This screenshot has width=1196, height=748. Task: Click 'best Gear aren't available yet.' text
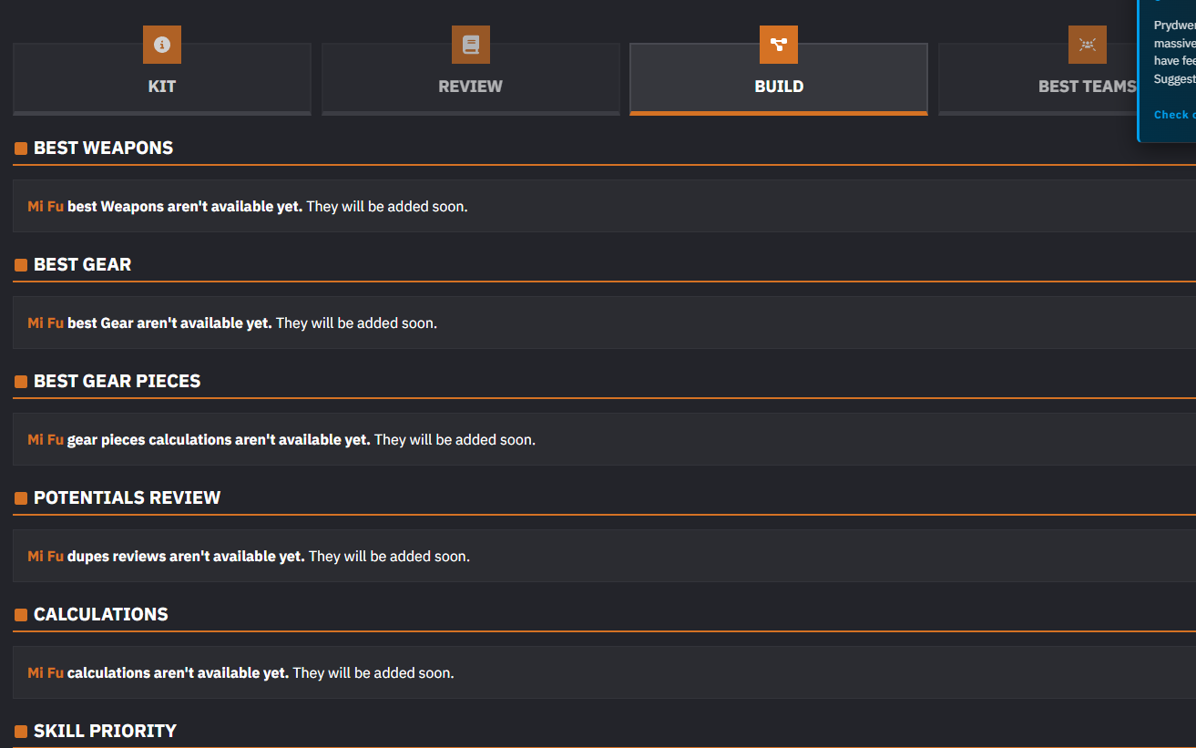(169, 323)
